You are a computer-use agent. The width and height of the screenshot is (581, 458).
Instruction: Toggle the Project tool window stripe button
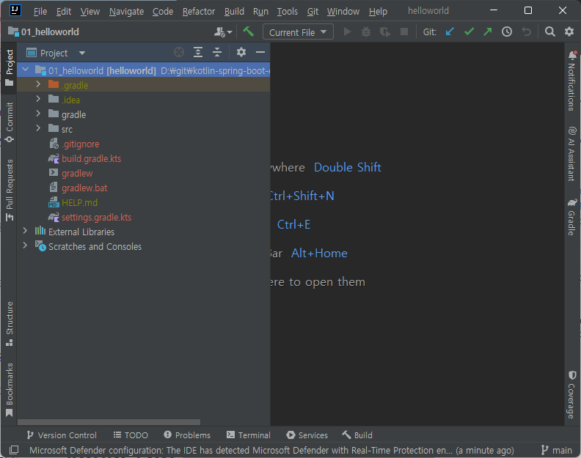10,67
